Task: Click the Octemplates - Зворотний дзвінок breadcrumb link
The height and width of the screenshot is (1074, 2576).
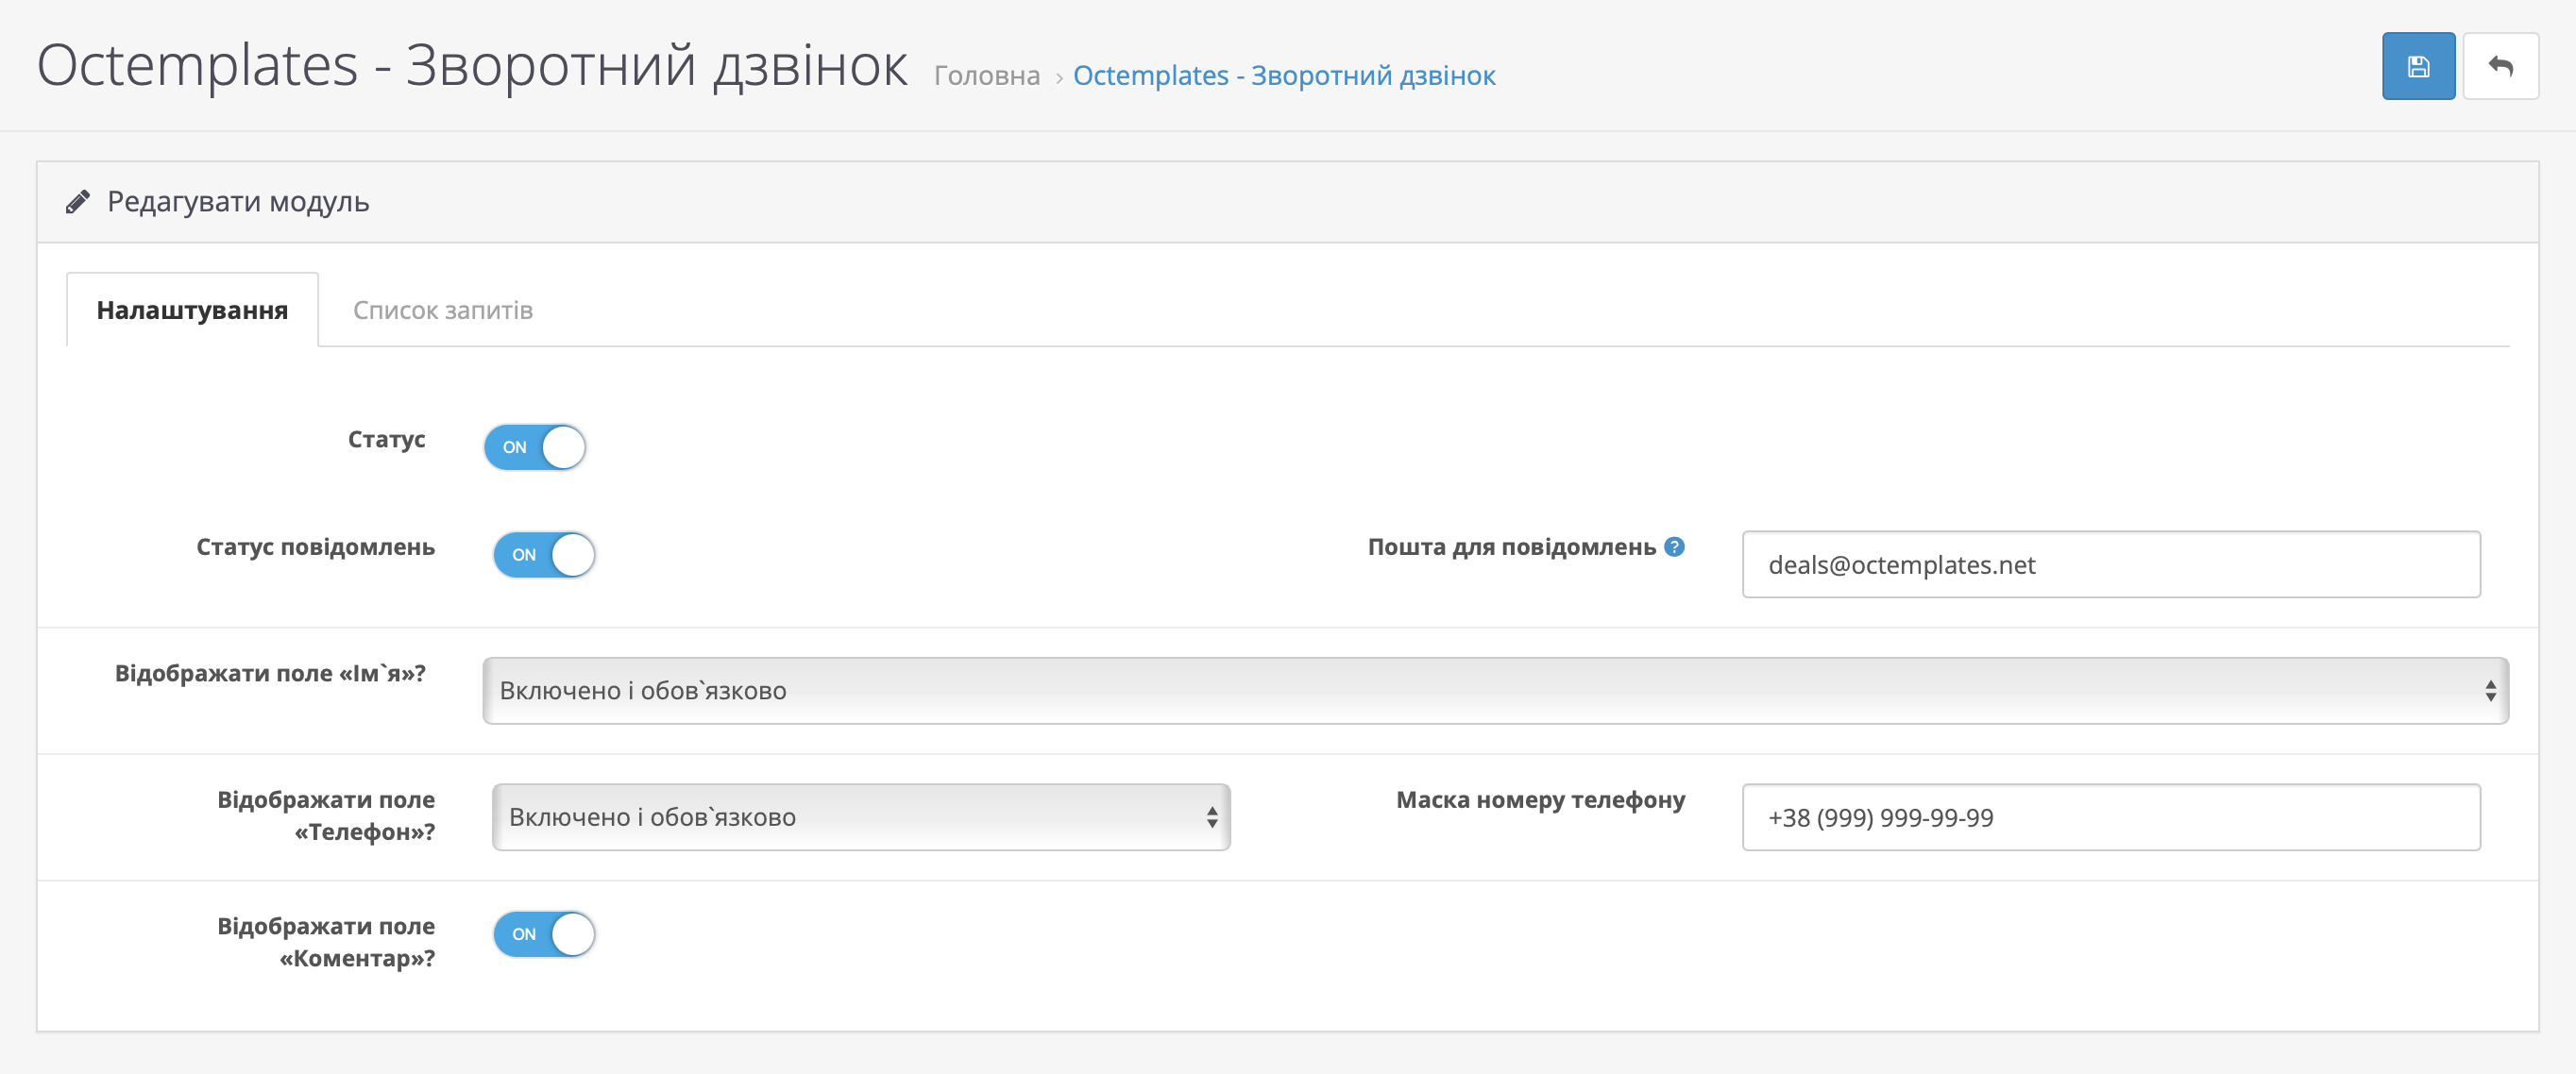Action: [x=1284, y=76]
